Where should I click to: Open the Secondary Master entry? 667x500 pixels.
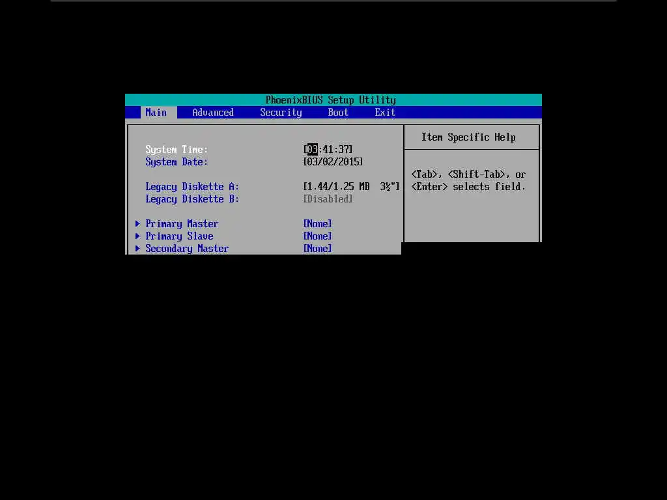coord(187,248)
